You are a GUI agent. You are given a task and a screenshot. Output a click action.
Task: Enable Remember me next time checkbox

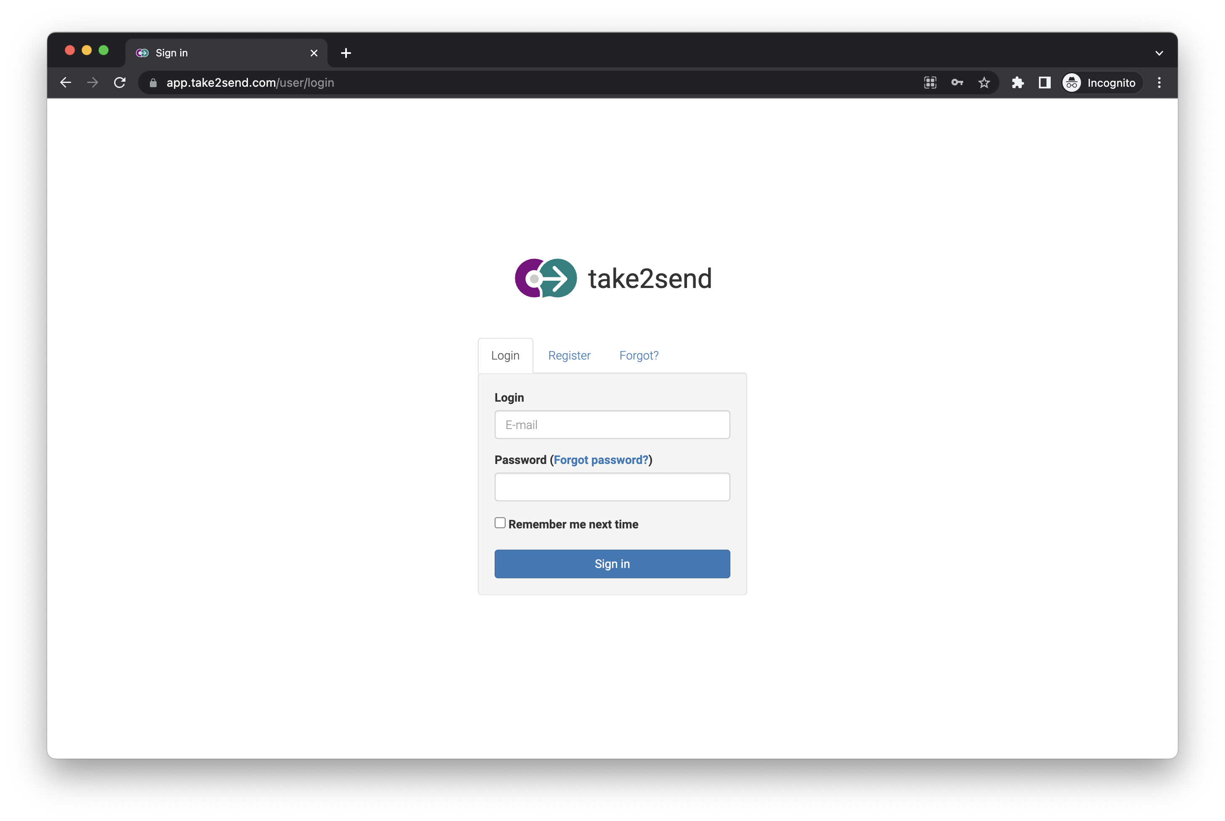pos(500,523)
